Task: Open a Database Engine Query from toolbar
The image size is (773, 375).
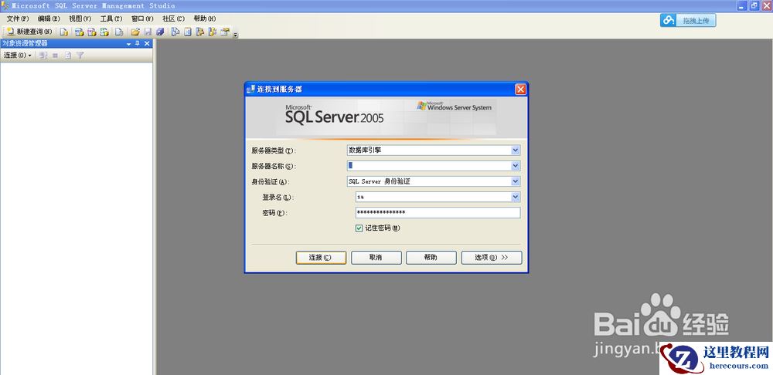Action: (63, 32)
